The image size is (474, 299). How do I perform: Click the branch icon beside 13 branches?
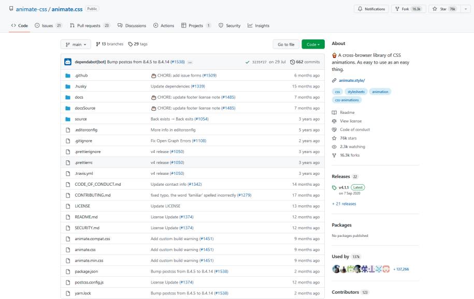pyautogui.click(x=98, y=44)
